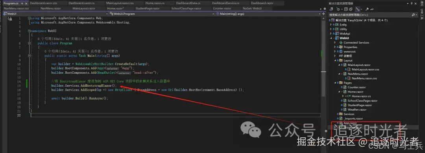Collapse the Main method outlining region
The width and height of the screenshot is (425, 153).
click(29, 56)
